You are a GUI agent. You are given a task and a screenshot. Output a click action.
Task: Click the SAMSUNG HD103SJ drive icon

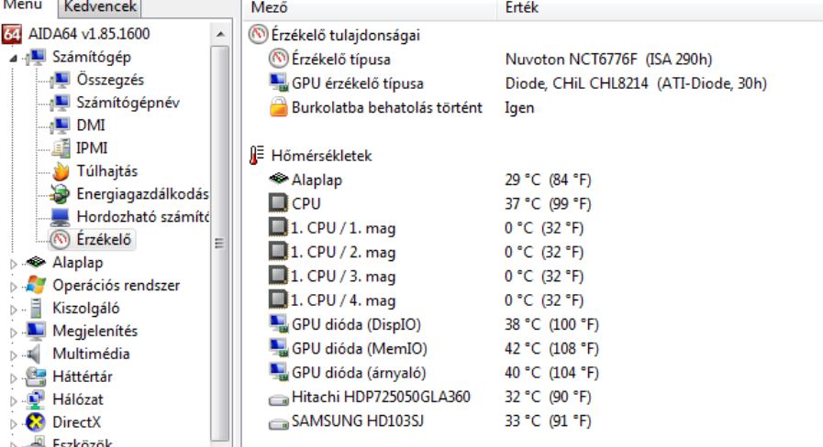pyautogui.click(x=279, y=424)
